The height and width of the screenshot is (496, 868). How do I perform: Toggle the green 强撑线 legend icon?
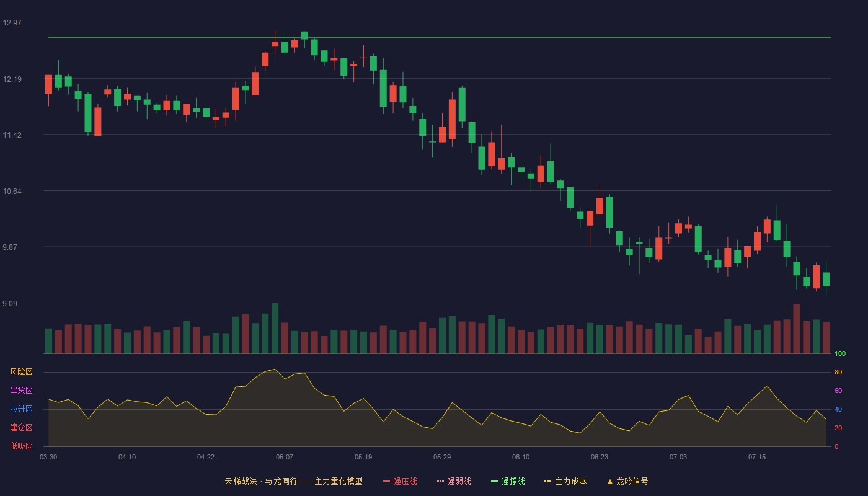coord(494,481)
